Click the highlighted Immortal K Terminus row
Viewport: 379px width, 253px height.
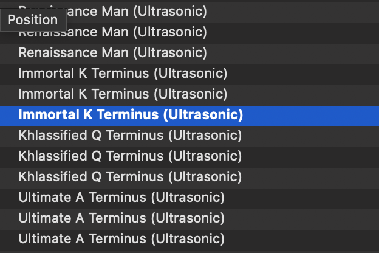(x=131, y=115)
